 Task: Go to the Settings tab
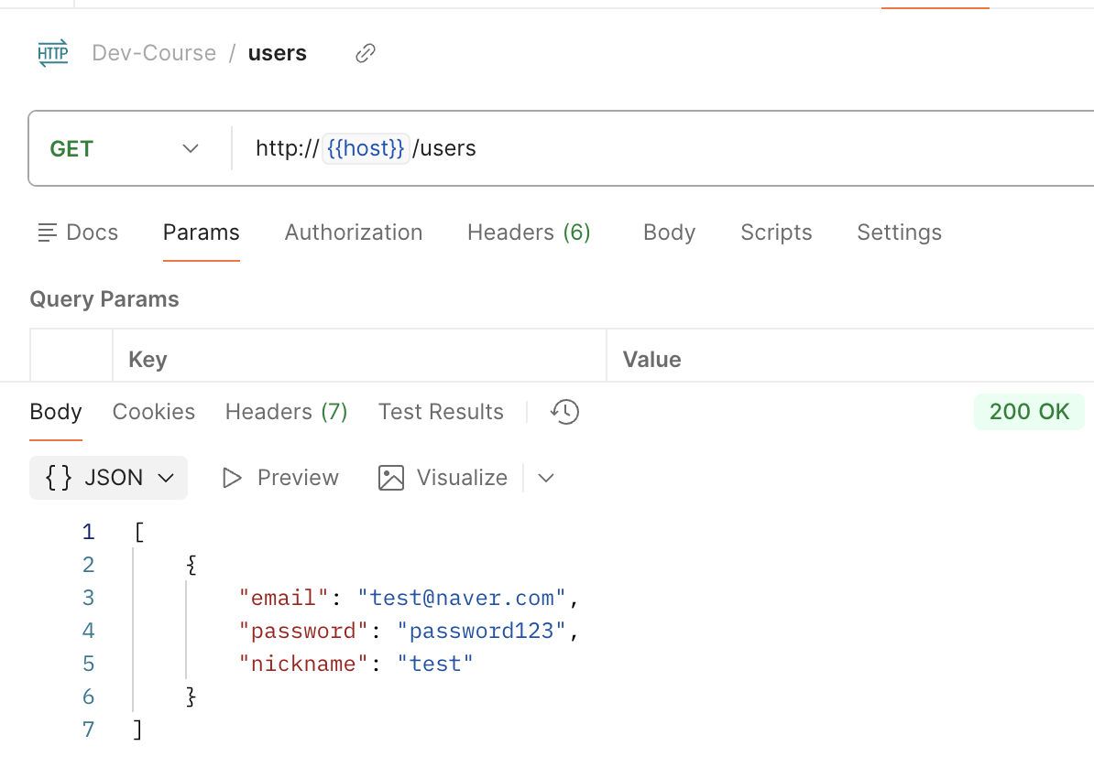coord(899,232)
